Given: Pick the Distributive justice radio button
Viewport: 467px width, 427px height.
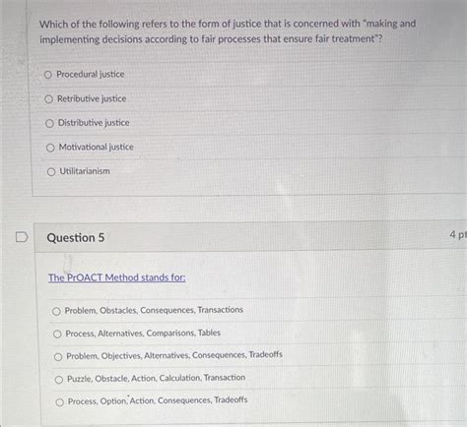Looking at the screenshot, I should [49, 124].
